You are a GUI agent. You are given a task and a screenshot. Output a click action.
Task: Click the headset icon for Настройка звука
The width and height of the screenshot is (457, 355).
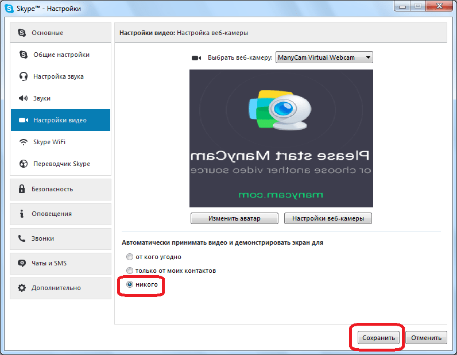click(x=24, y=76)
